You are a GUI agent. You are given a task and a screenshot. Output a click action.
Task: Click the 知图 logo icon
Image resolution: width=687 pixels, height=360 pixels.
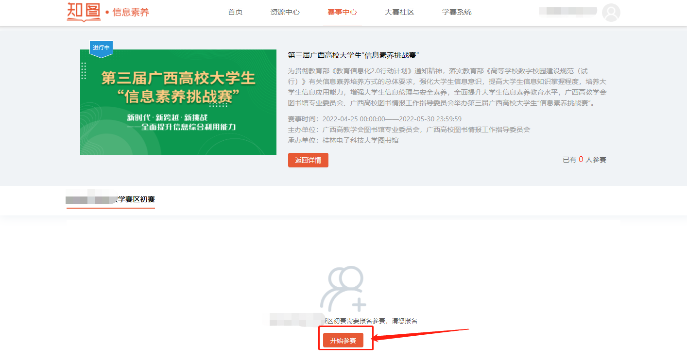click(x=84, y=12)
